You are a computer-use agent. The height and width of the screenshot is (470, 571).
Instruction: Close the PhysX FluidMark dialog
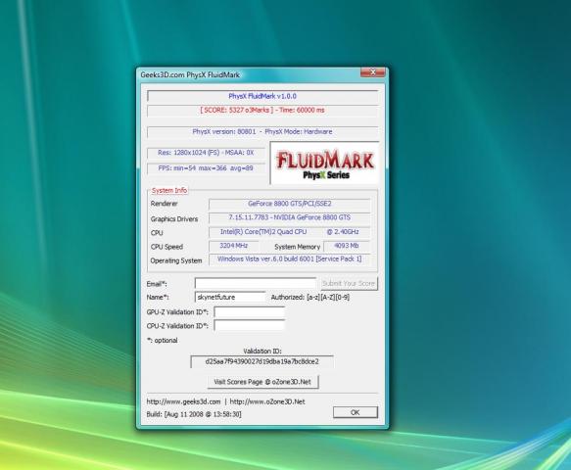[x=372, y=72]
